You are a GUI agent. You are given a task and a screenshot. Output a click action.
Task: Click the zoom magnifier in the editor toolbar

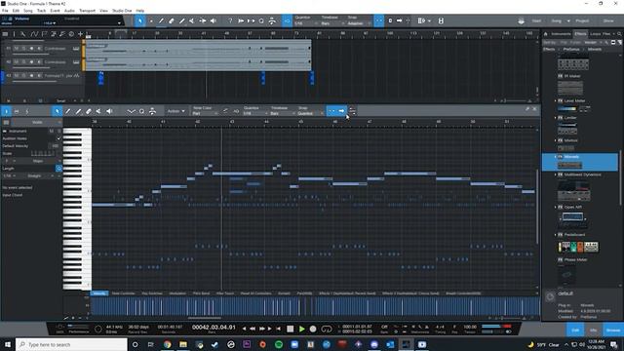141,111
